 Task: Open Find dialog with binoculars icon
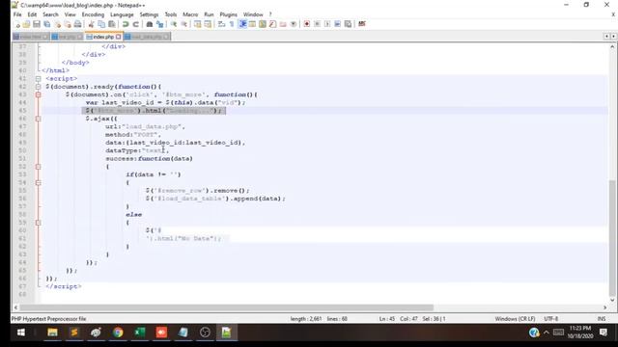pos(150,24)
